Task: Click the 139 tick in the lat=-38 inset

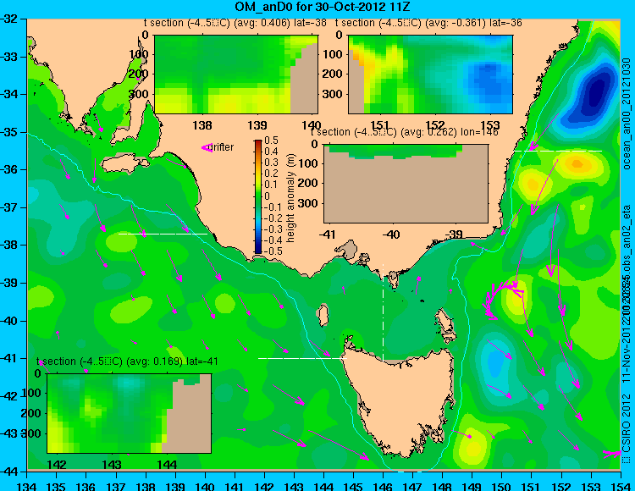Action: (x=257, y=125)
